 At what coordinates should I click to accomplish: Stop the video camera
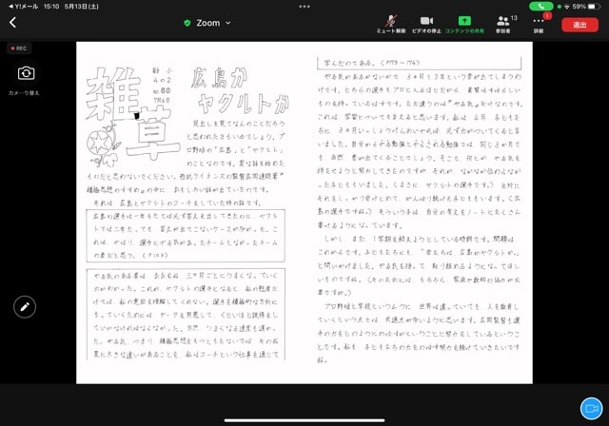point(426,24)
